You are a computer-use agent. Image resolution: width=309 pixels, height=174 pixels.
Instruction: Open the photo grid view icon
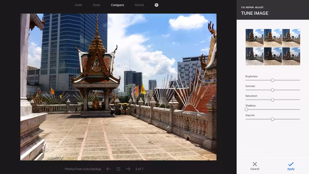[x=118, y=169]
